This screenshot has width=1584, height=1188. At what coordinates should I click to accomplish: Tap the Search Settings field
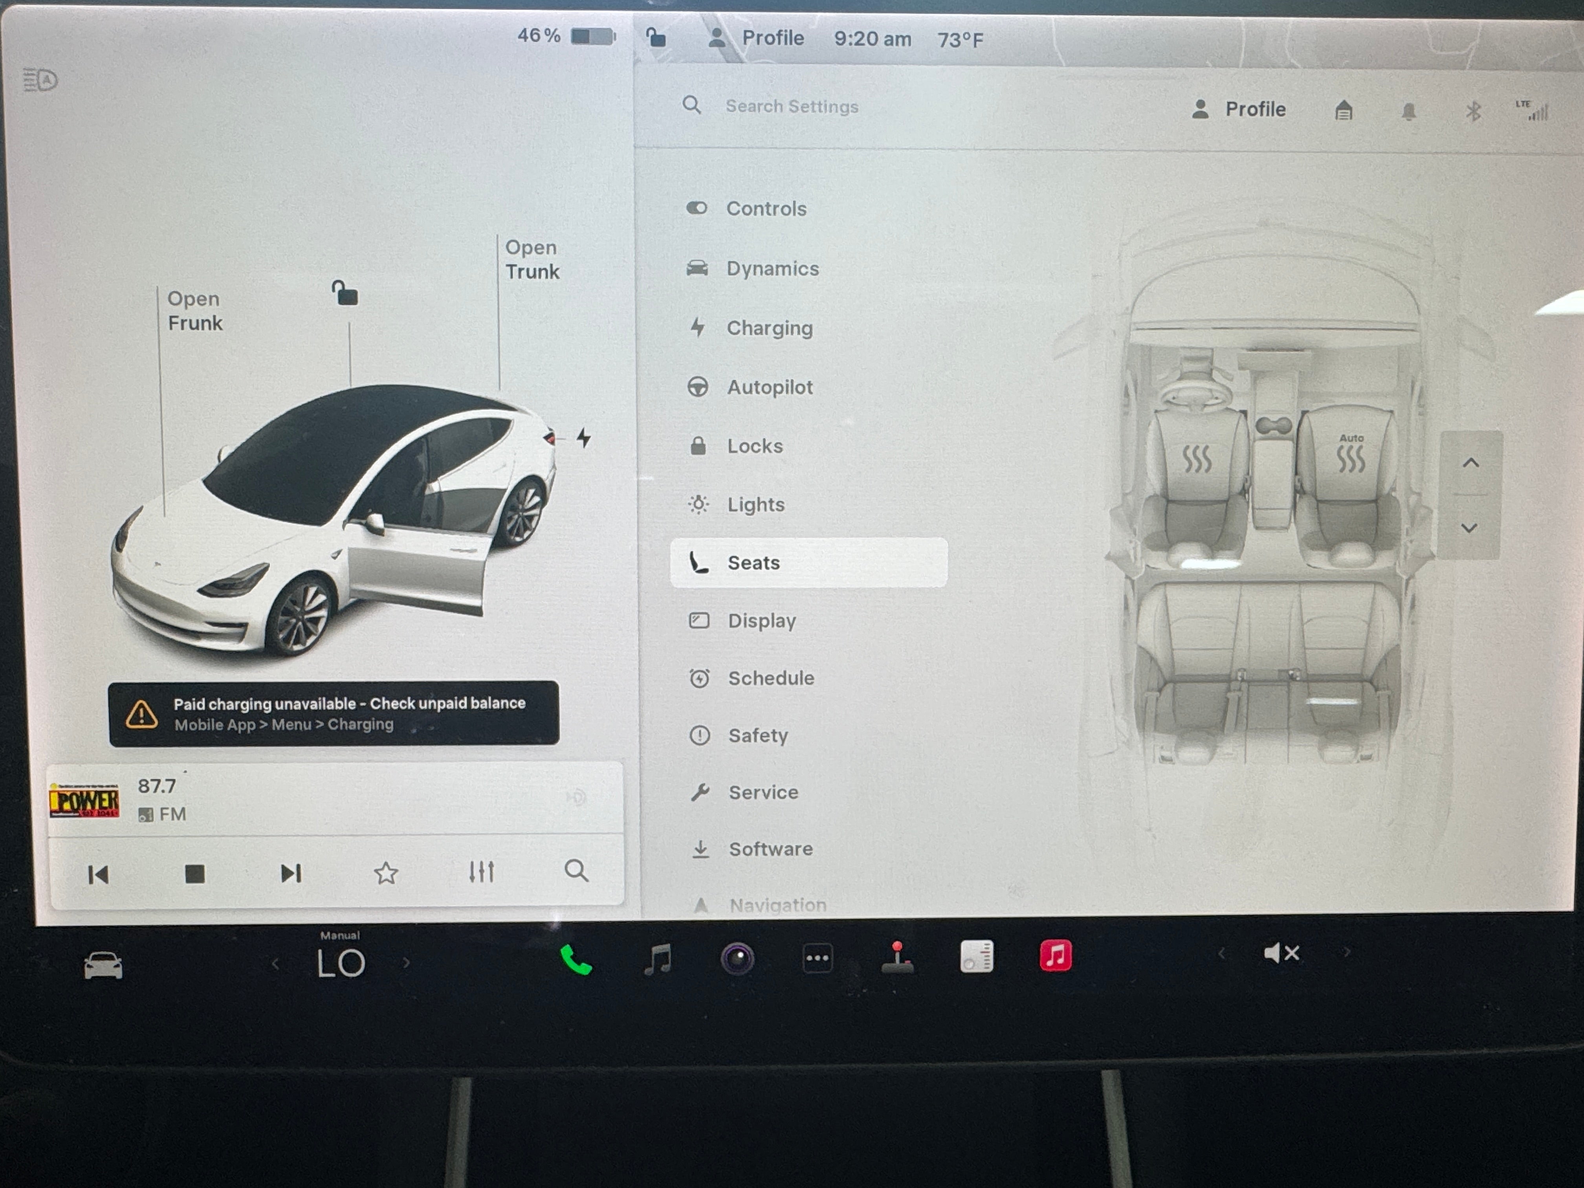tap(791, 107)
